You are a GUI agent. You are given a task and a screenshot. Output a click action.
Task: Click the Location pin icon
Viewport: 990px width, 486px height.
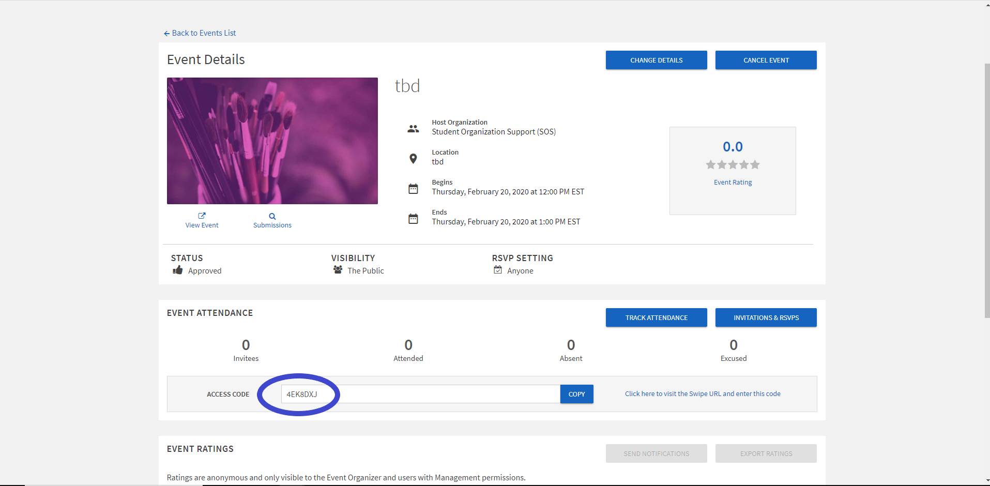[413, 159]
